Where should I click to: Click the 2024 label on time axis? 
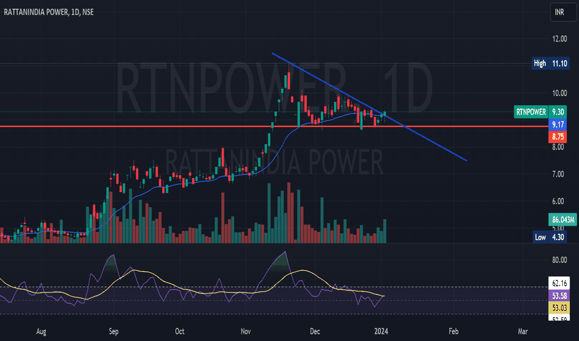point(381,332)
